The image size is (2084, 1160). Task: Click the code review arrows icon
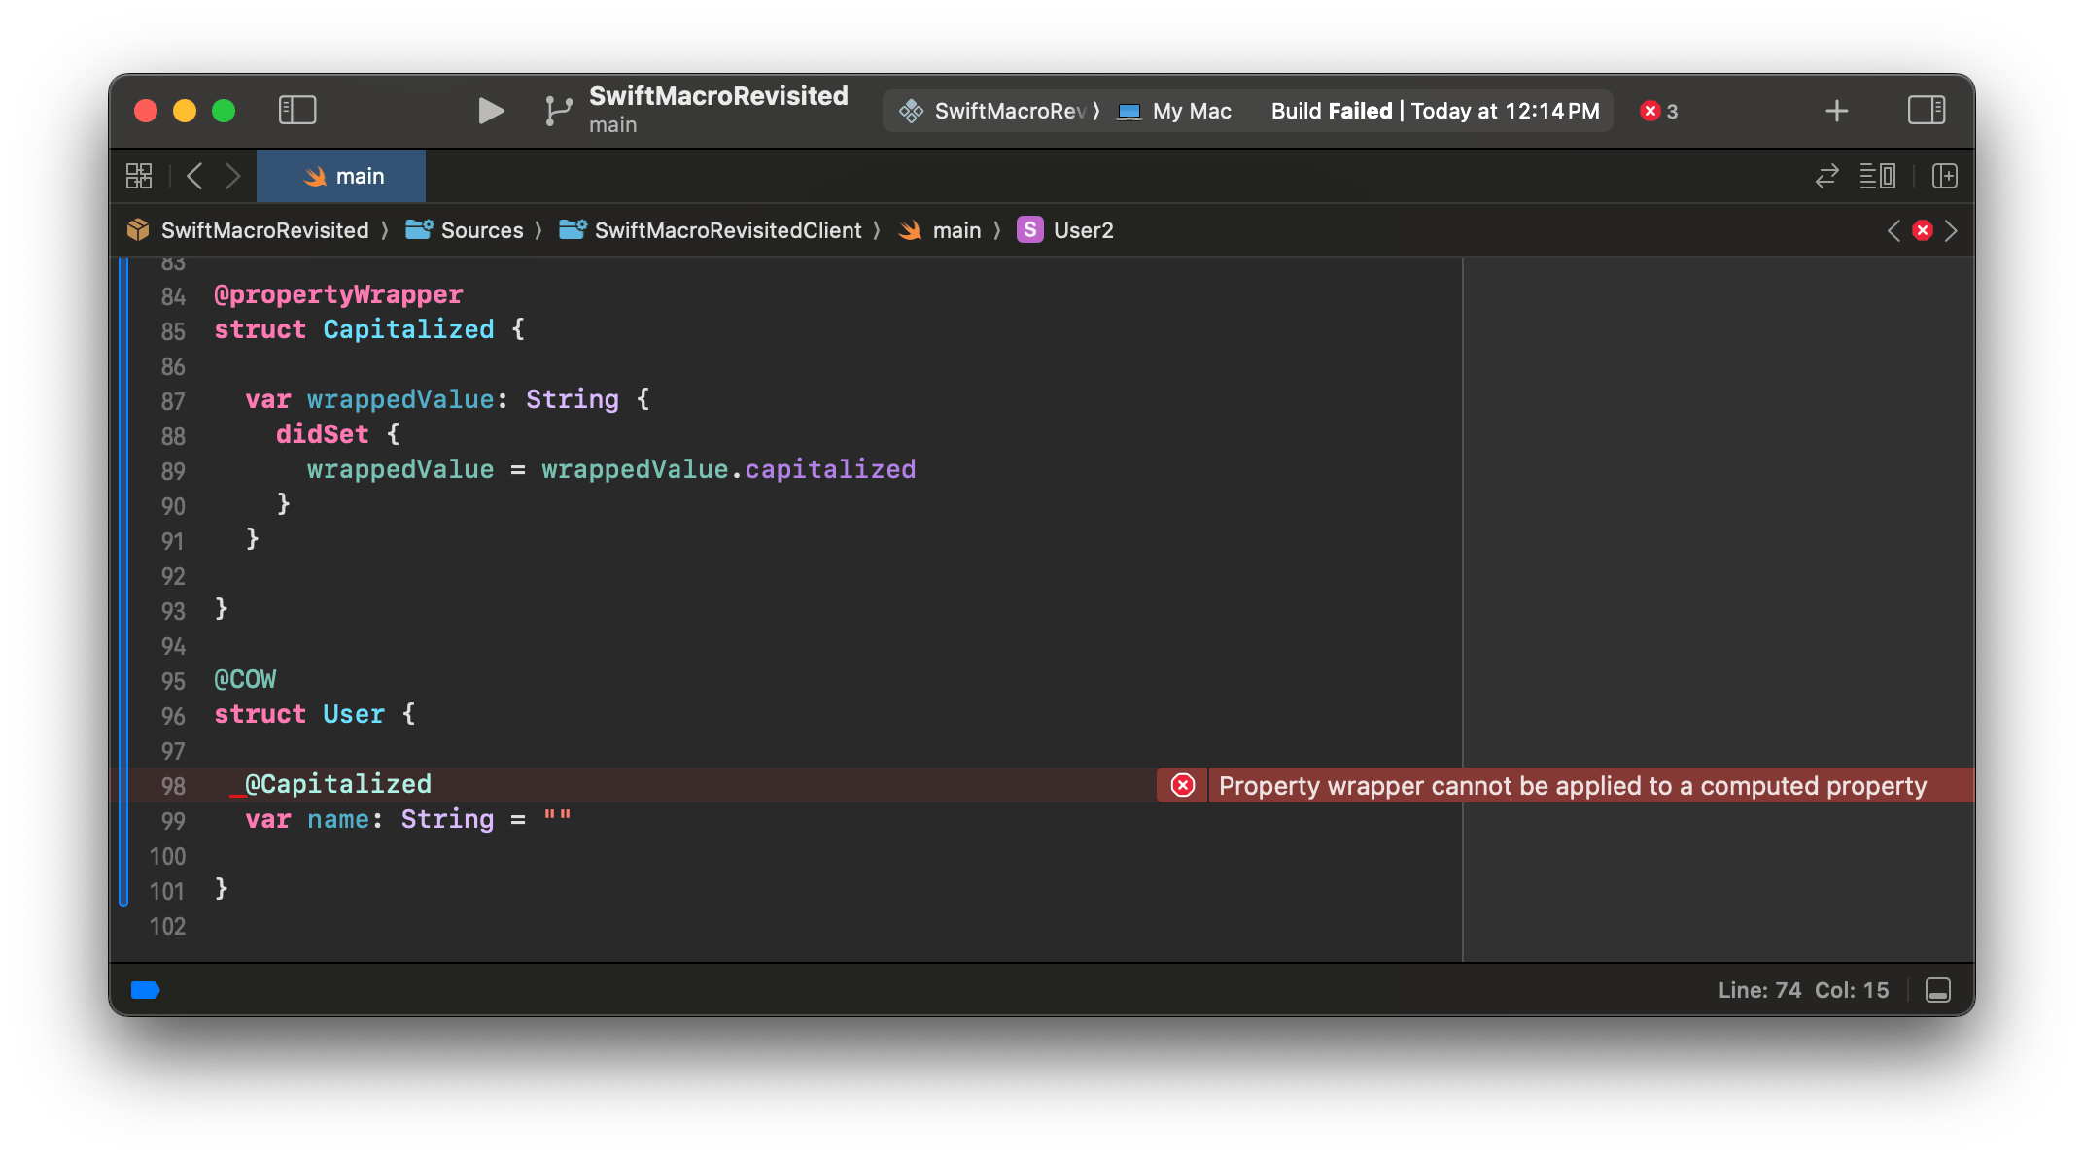point(1826,176)
